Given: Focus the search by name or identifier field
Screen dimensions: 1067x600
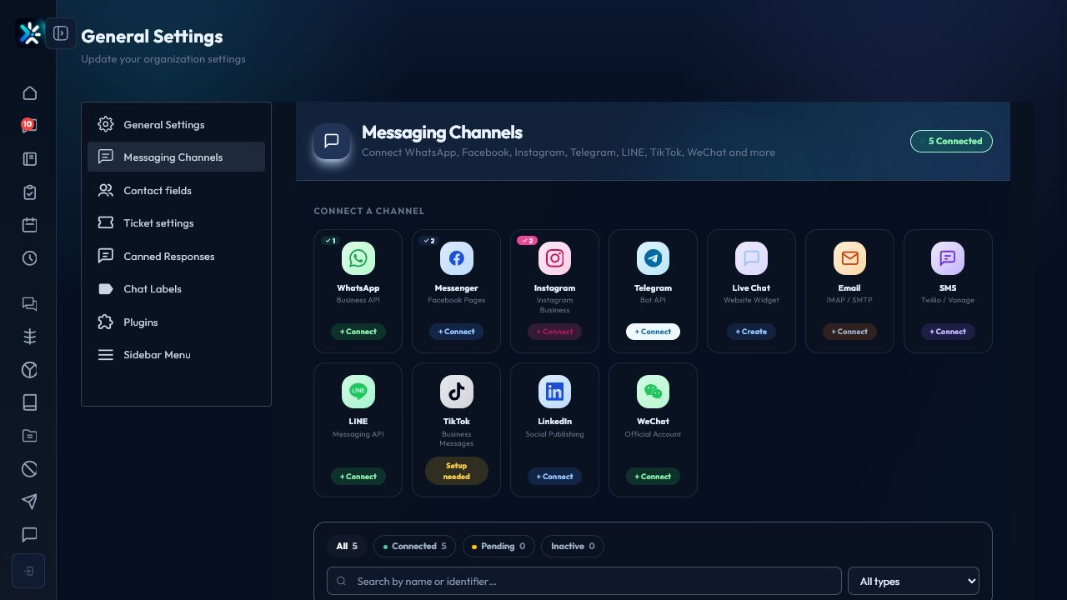Looking at the screenshot, I should pyautogui.click(x=584, y=581).
